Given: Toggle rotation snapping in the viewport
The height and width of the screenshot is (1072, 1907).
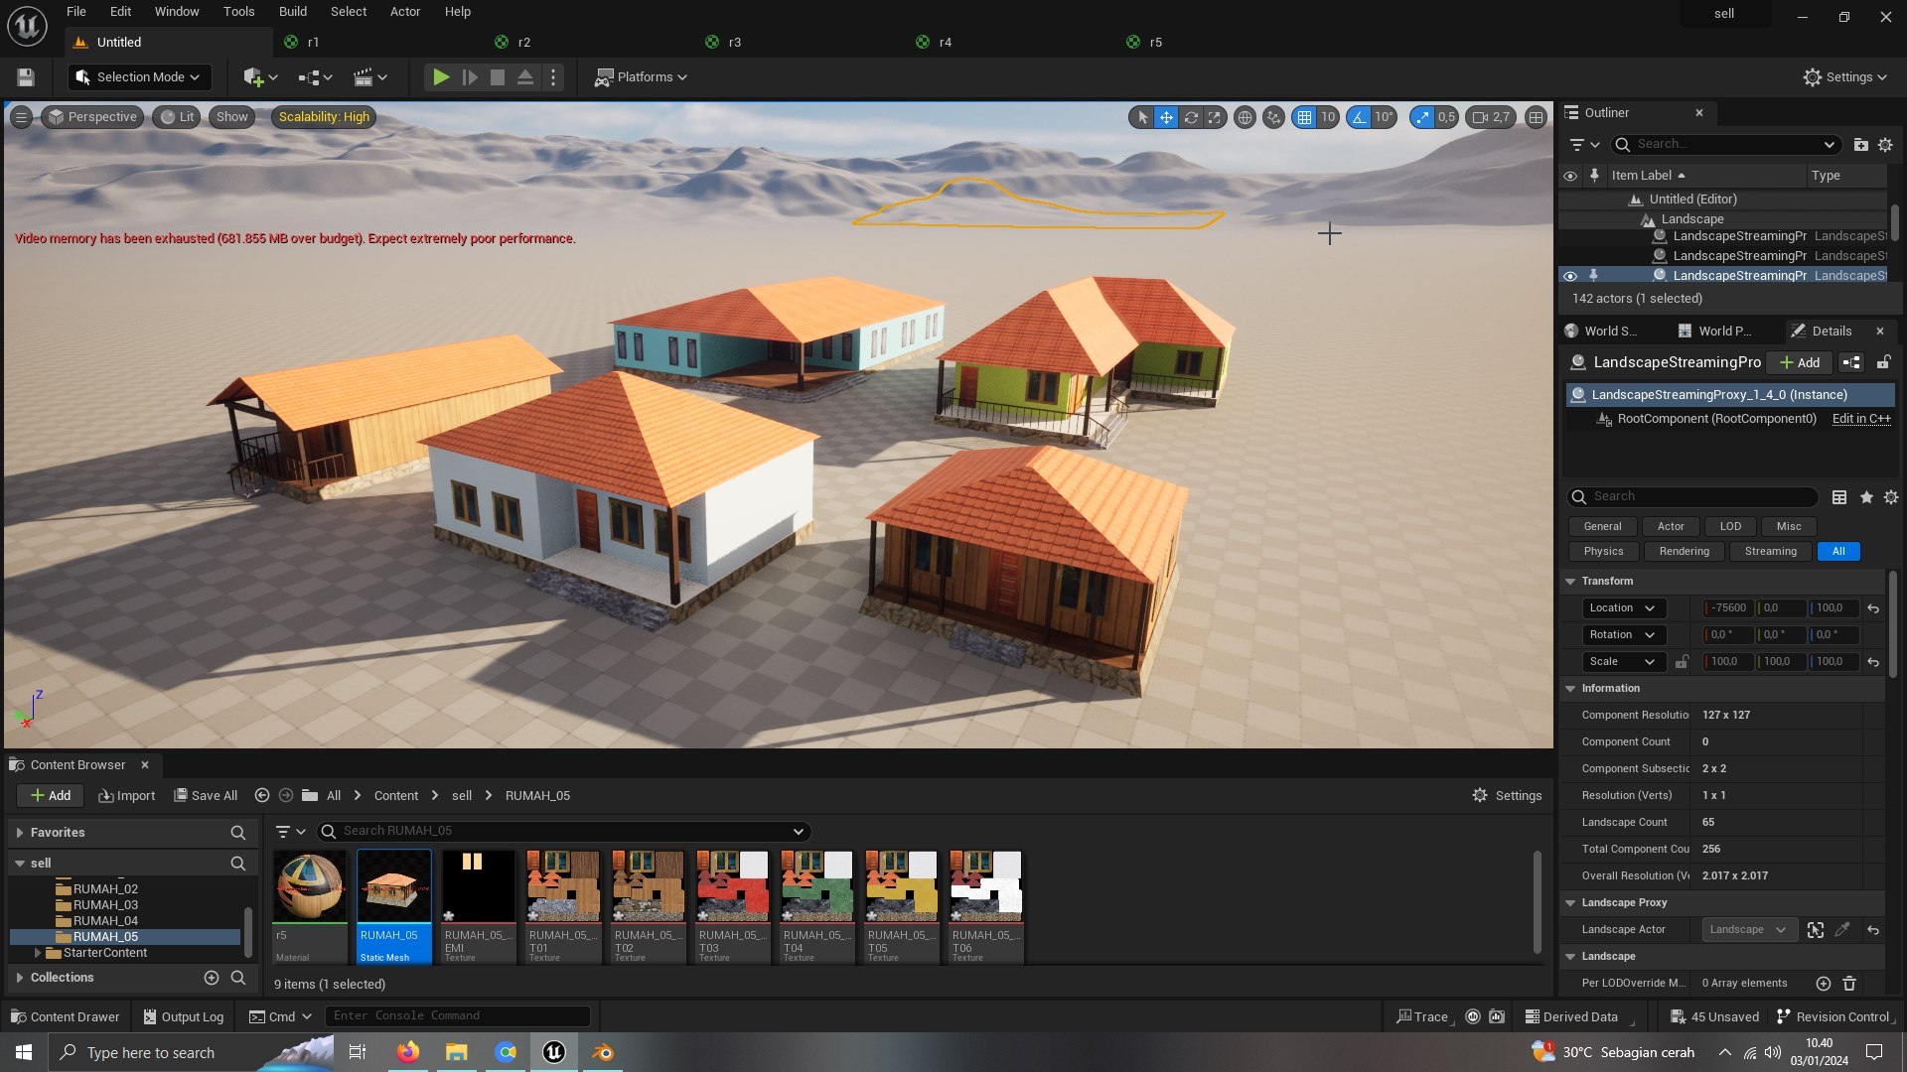Looking at the screenshot, I should 1358,117.
